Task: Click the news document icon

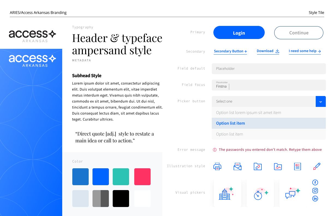Action: click(x=297, y=166)
